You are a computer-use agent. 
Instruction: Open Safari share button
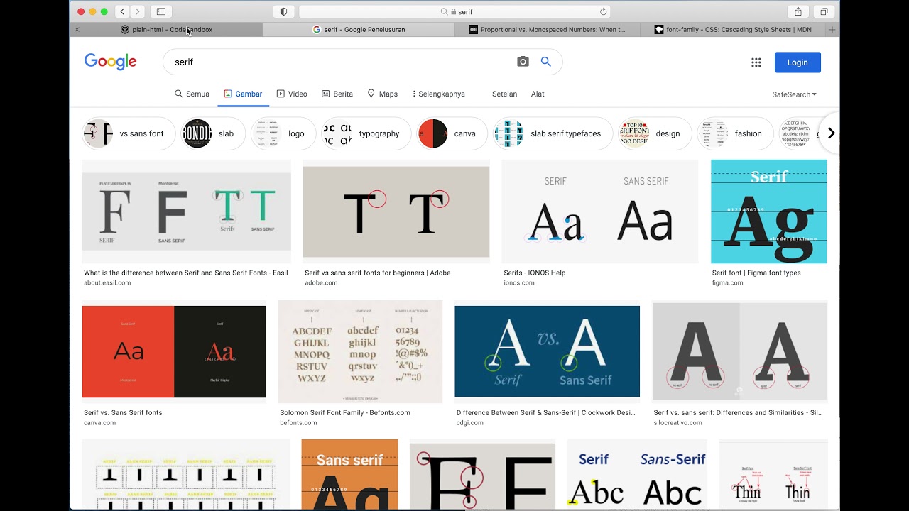(798, 11)
